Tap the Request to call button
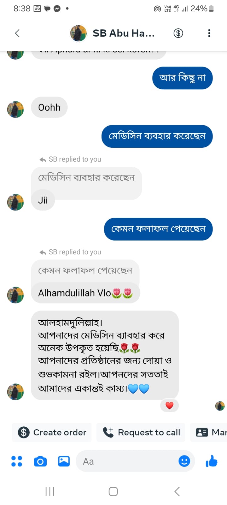 [x=141, y=432]
